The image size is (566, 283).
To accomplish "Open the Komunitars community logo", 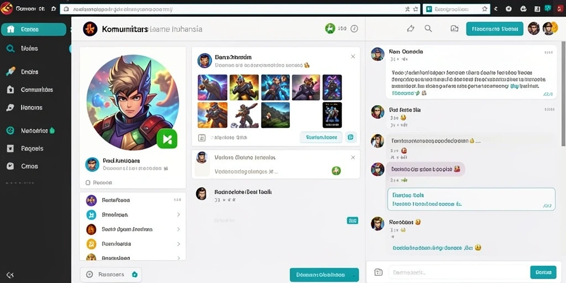I will [x=90, y=29].
